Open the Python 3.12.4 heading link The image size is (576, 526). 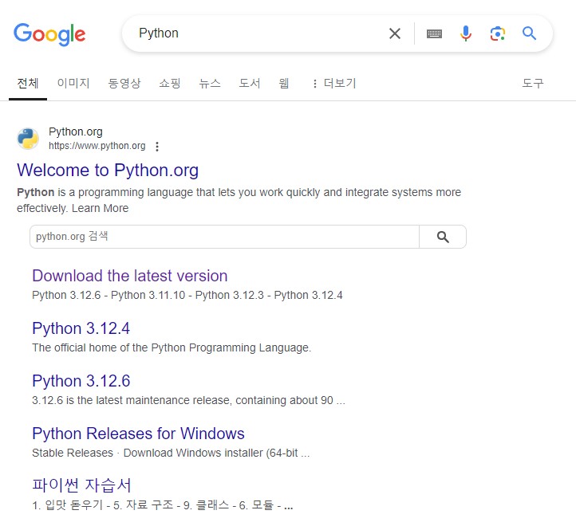81,328
